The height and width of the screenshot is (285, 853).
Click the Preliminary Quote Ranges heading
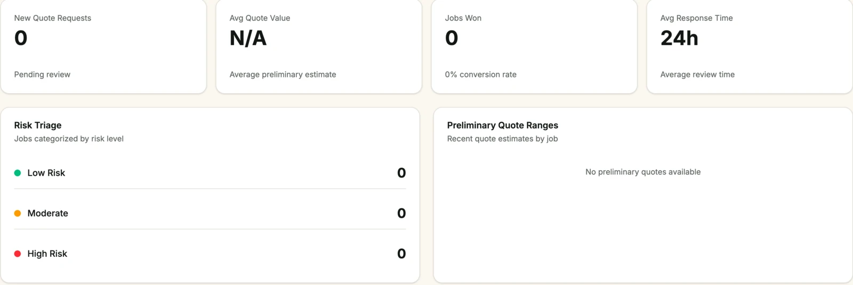(x=503, y=125)
